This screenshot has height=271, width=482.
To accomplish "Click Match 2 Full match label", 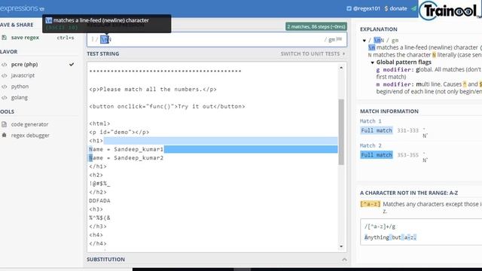I will click(x=377, y=155).
